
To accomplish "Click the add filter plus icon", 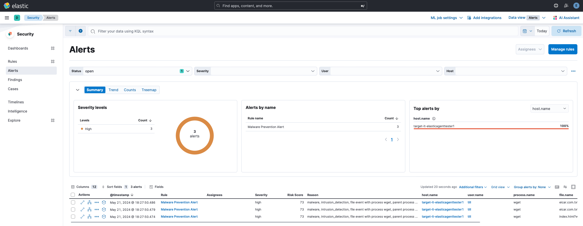I will [80, 31].
